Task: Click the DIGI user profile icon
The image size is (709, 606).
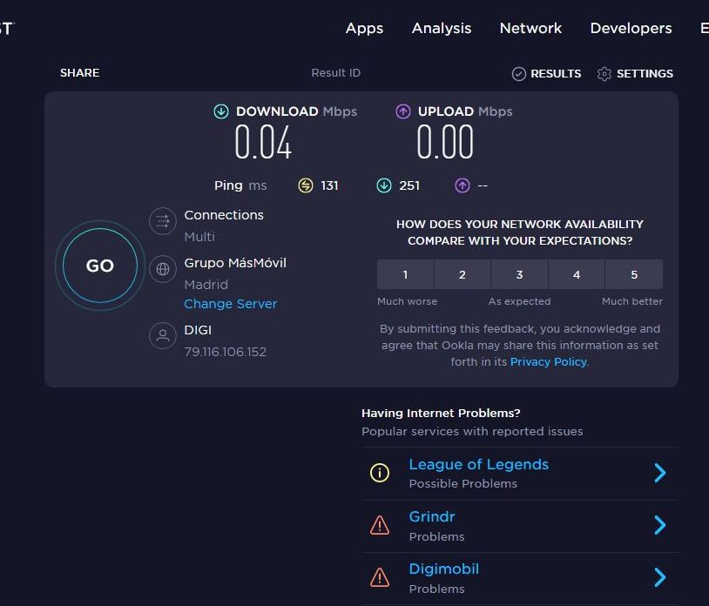Action: (162, 335)
